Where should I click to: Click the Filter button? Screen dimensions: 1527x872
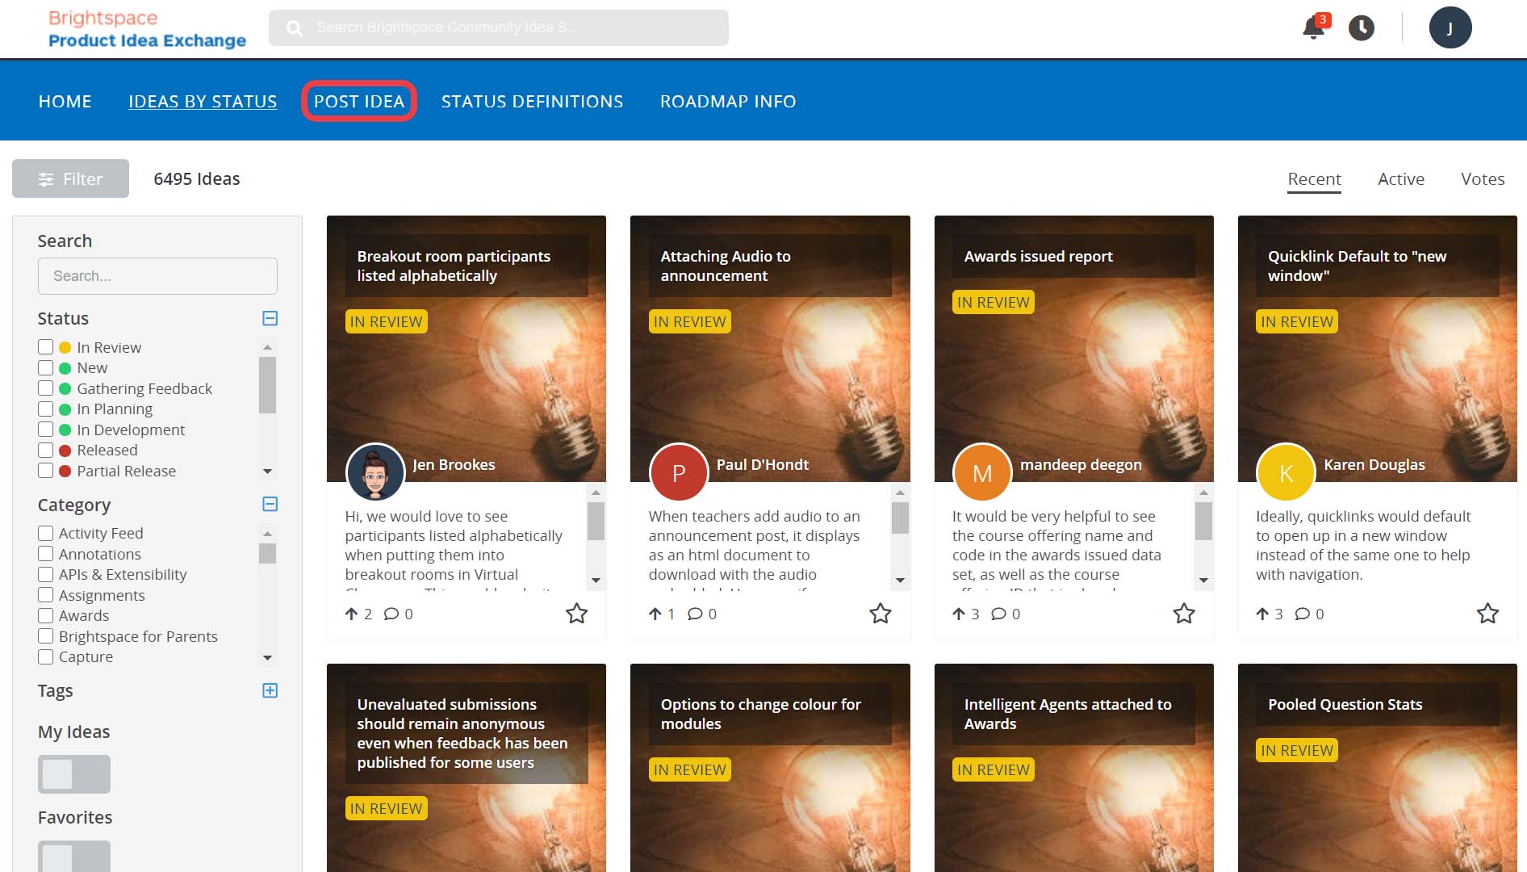(x=71, y=179)
